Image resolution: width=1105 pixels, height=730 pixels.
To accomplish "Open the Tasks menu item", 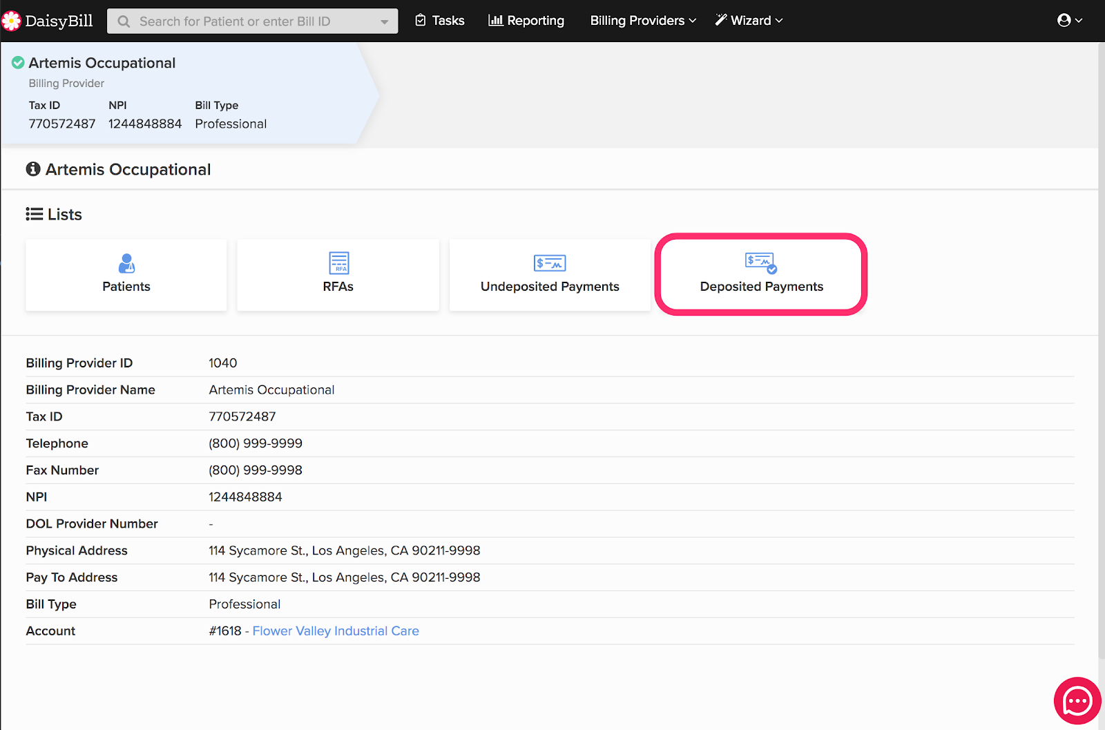I will click(440, 21).
